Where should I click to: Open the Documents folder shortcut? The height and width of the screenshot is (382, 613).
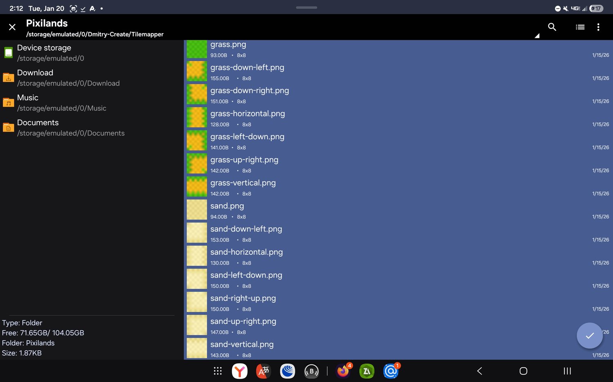pyautogui.click(x=92, y=127)
